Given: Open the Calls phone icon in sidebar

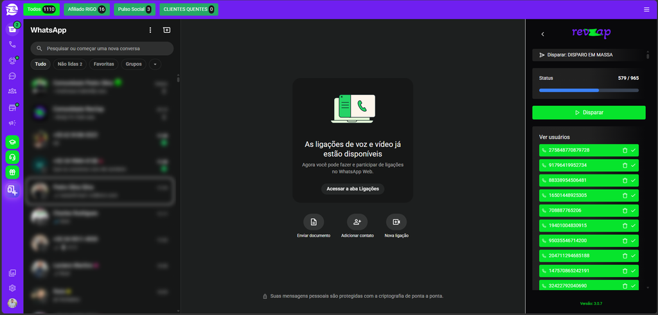Looking at the screenshot, I should [12, 44].
